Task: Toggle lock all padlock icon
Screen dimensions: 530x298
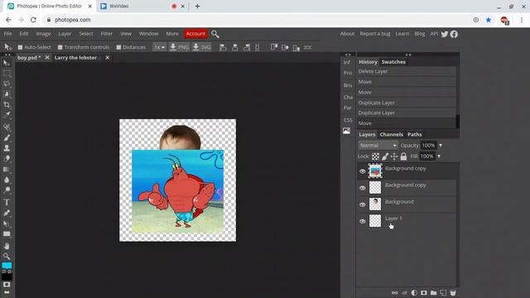Action: 403,156
